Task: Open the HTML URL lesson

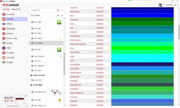Action: (36, 61)
